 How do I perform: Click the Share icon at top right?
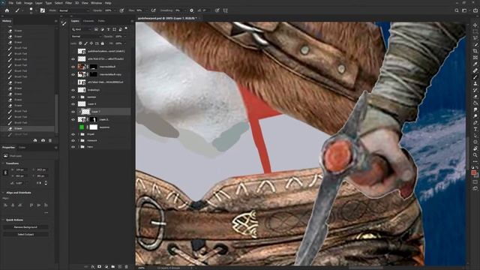tap(475, 10)
